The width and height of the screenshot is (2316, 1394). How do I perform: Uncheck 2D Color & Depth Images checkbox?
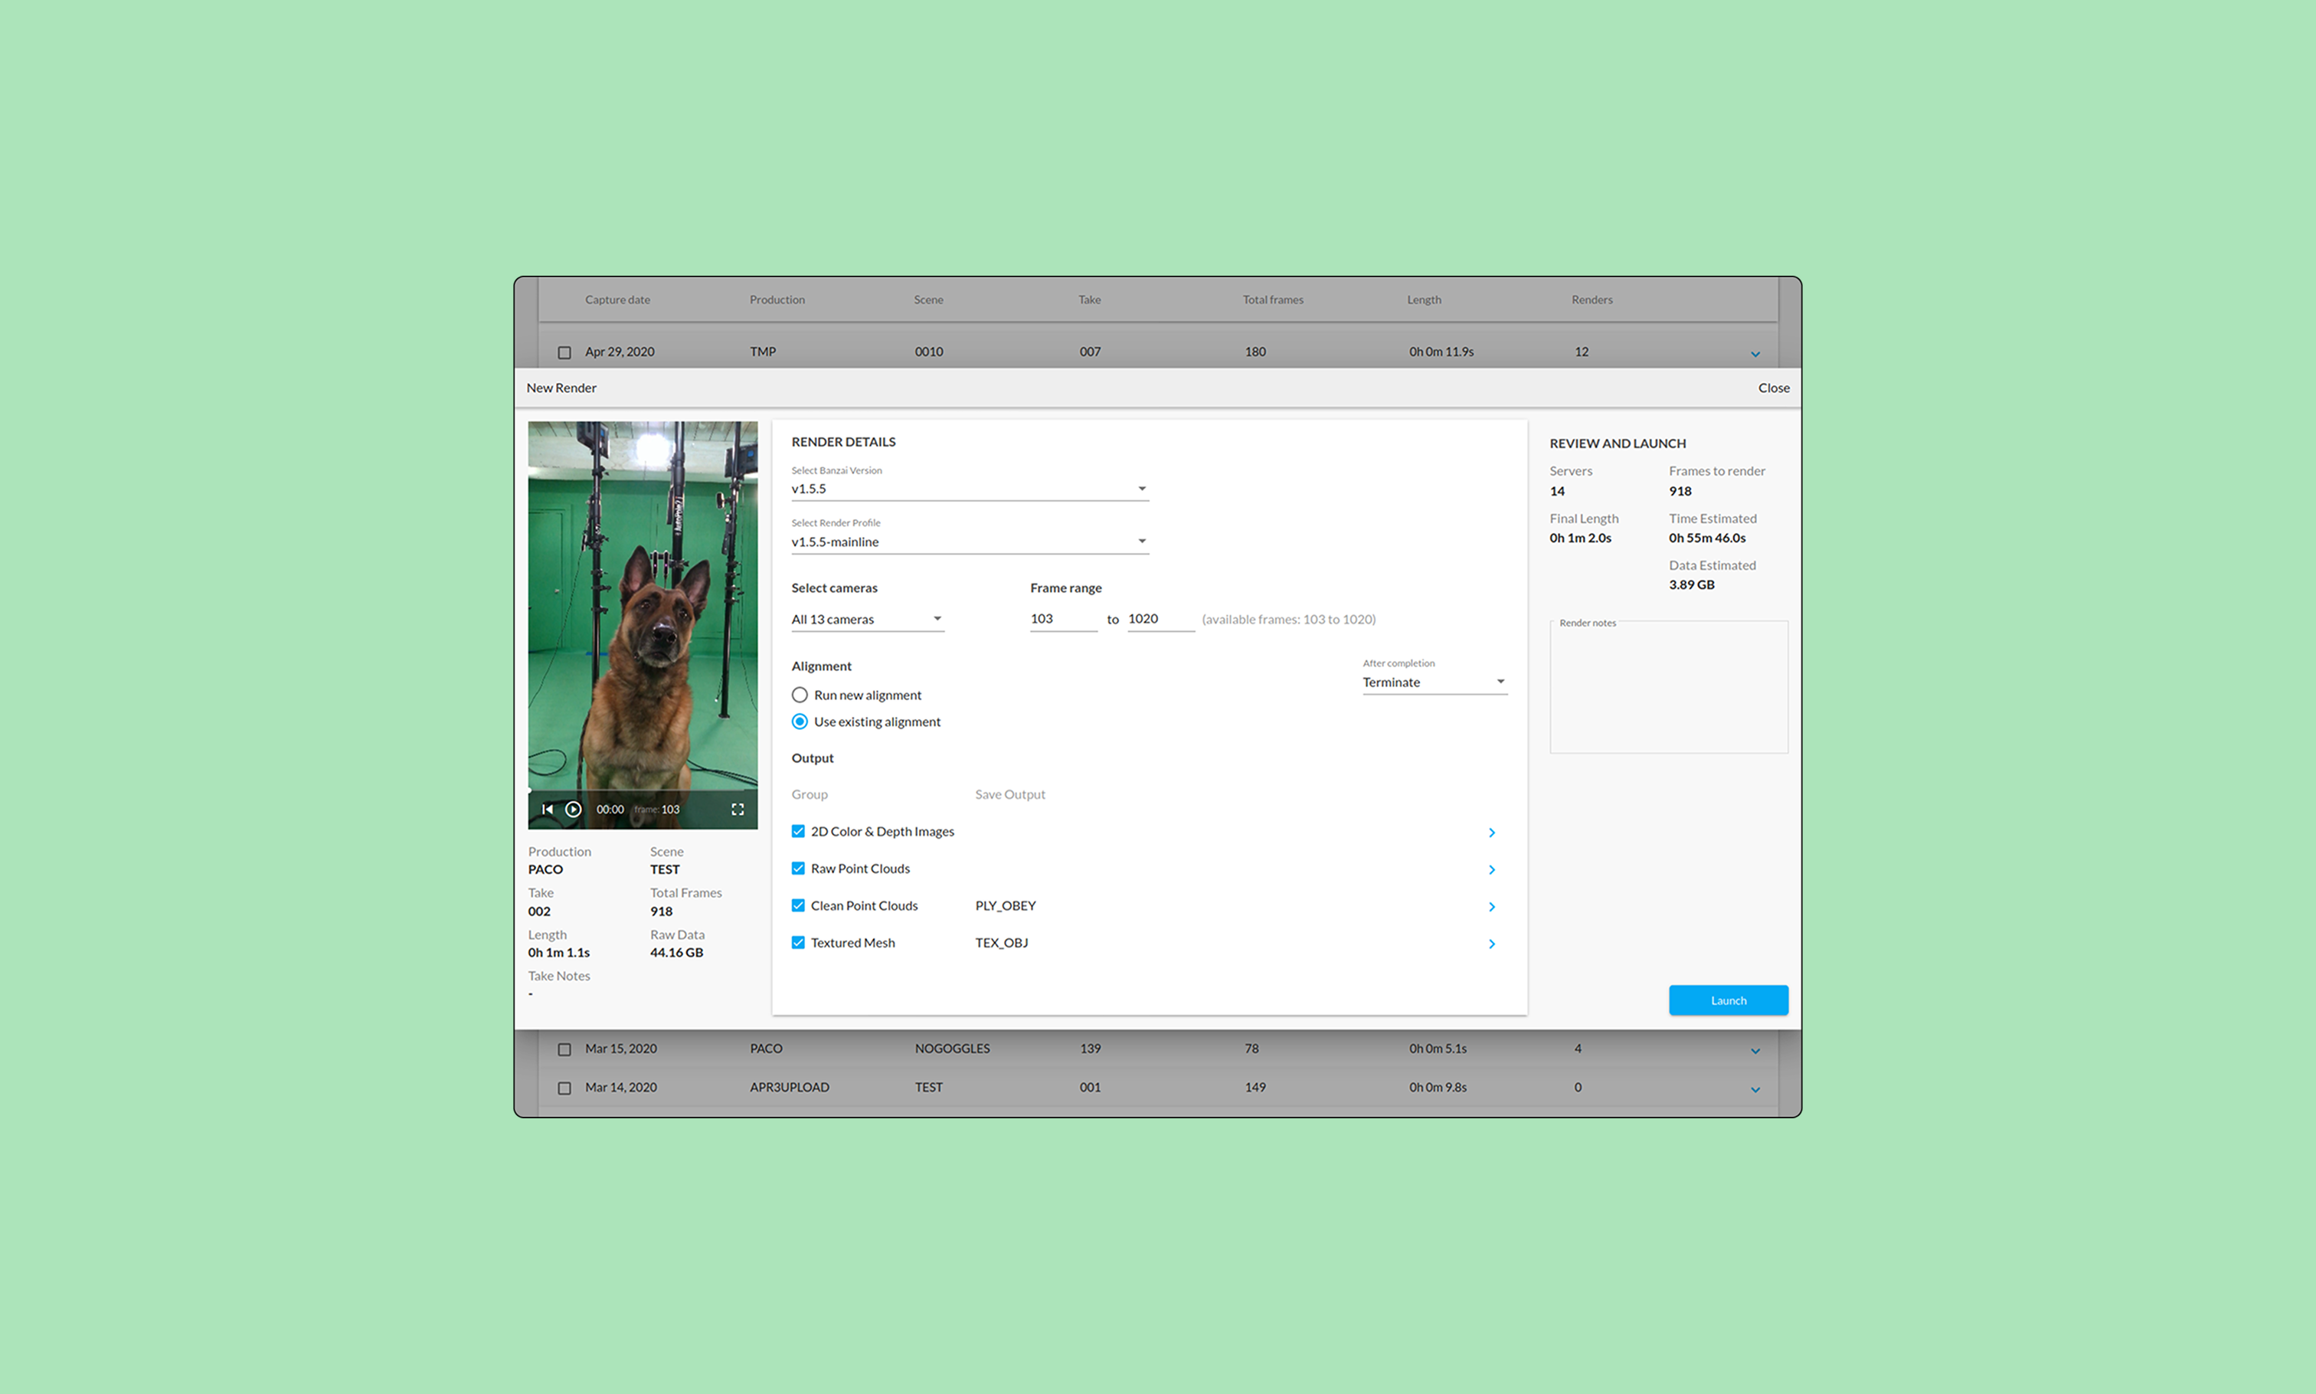(x=798, y=831)
